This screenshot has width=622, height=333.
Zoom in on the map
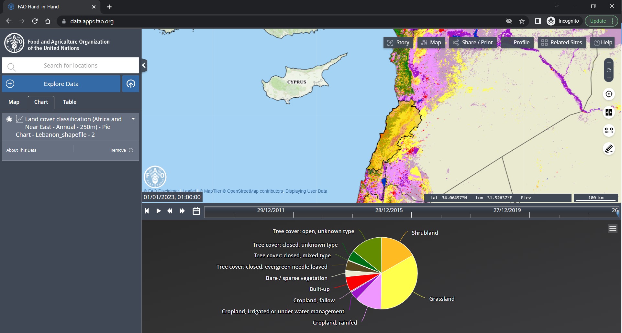pyautogui.click(x=609, y=63)
